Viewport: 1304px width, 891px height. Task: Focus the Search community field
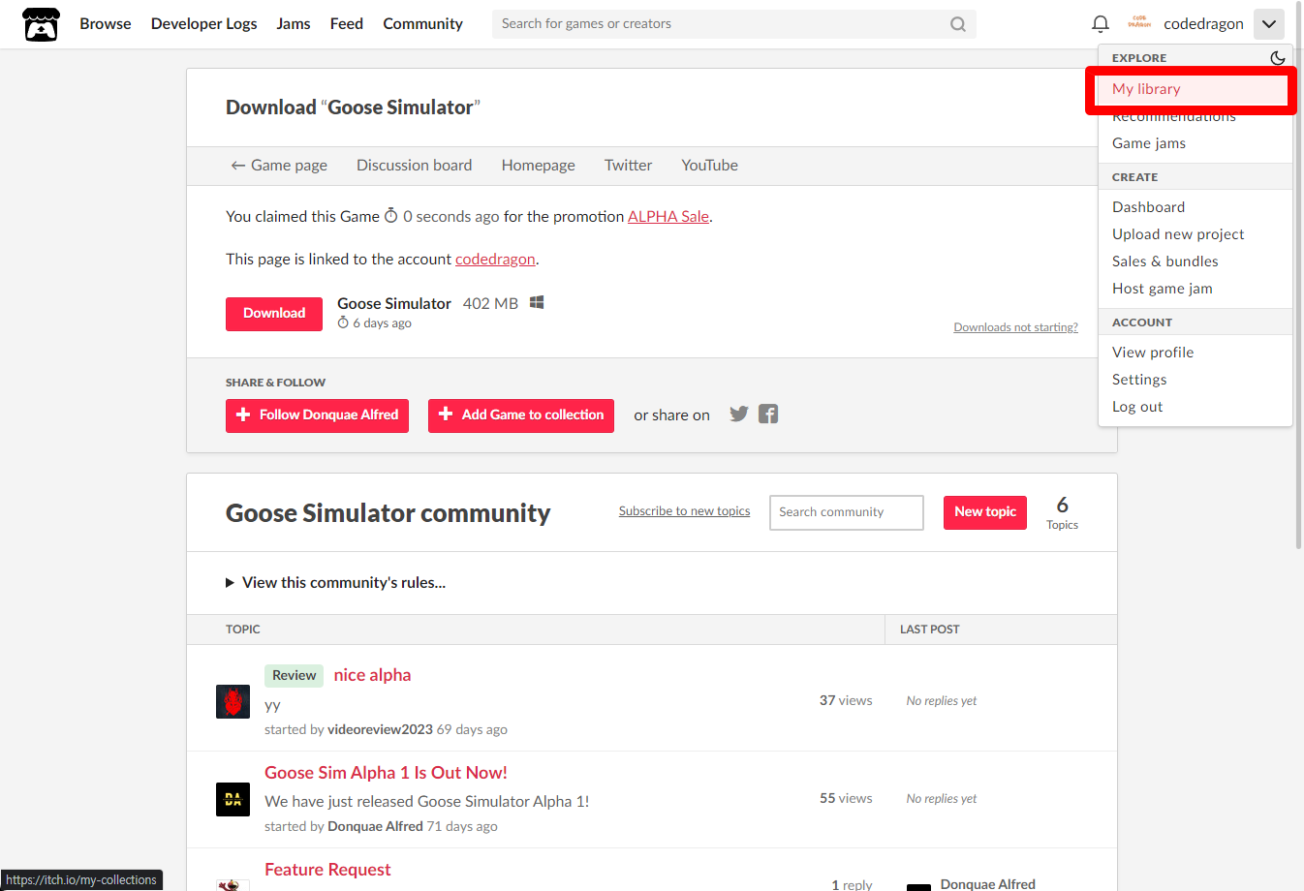tap(847, 512)
